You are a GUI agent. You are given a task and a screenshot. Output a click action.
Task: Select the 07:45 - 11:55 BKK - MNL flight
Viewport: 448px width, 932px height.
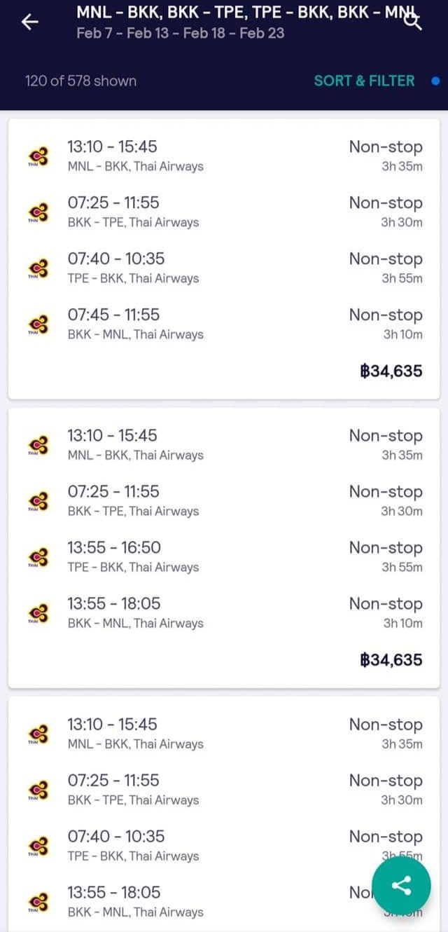[224, 324]
